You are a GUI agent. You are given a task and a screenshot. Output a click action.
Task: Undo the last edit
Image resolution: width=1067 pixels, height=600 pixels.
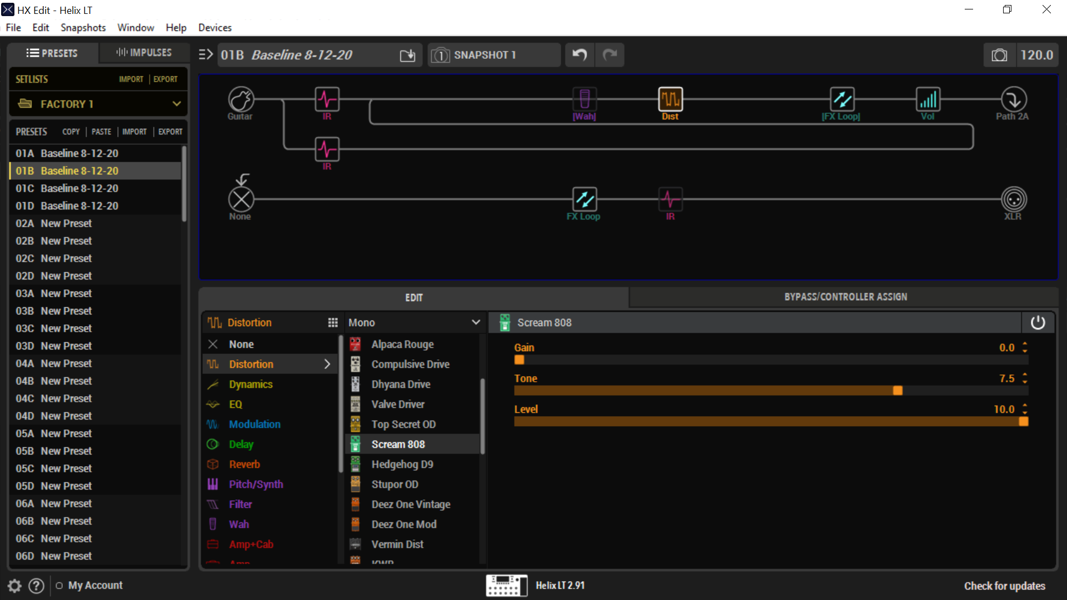pos(580,55)
